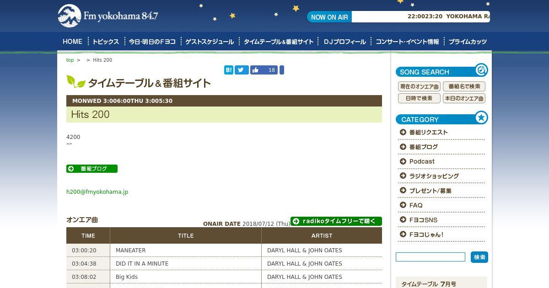The height and width of the screenshot is (288, 549).
Task: Click the arrow icon beside Fヨコじゃん!
Action: pos(403,235)
